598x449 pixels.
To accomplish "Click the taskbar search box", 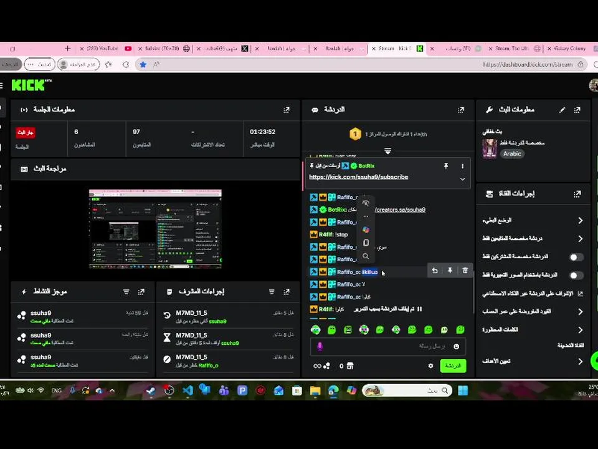I will 407,390.
